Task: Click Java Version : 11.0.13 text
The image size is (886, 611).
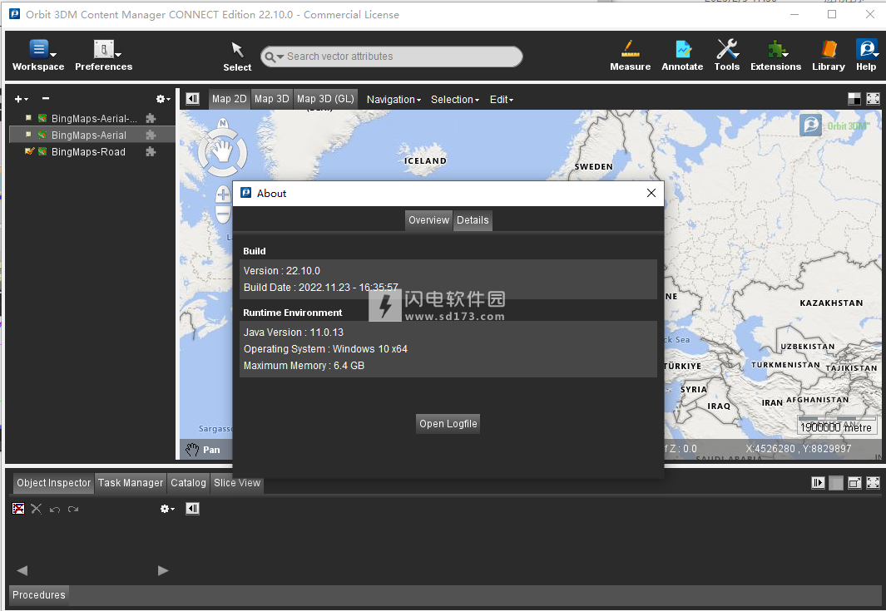Action: tap(294, 333)
